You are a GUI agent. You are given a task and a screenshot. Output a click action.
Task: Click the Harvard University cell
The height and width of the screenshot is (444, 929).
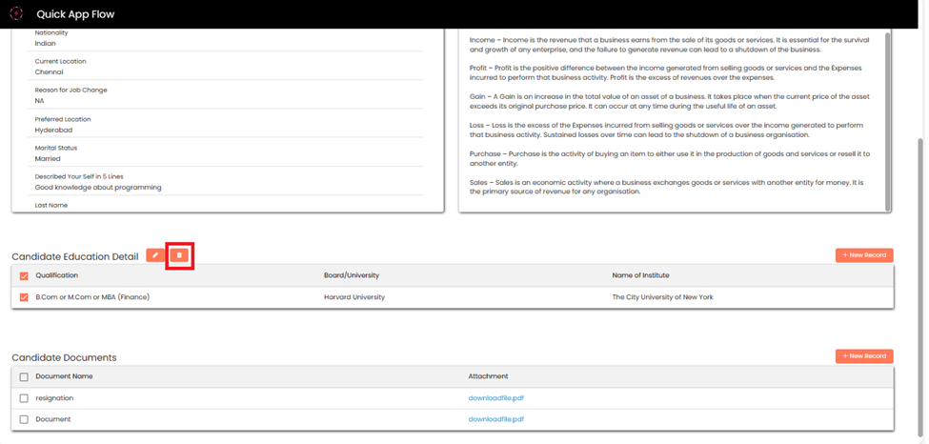(x=354, y=297)
